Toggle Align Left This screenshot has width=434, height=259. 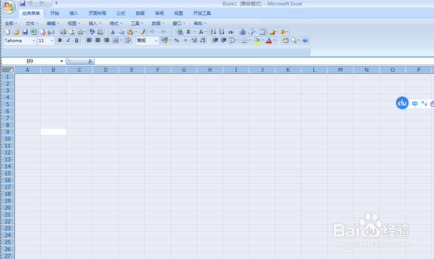point(89,40)
